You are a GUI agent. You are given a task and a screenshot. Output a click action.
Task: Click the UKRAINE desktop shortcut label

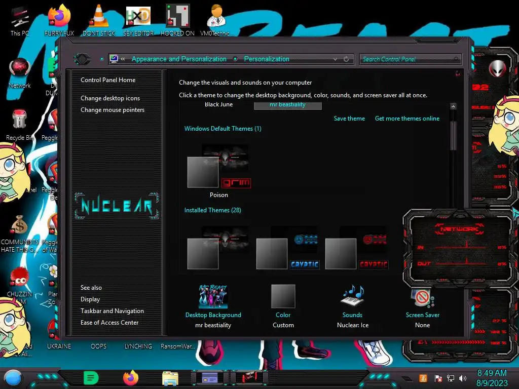pyautogui.click(x=59, y=346)
